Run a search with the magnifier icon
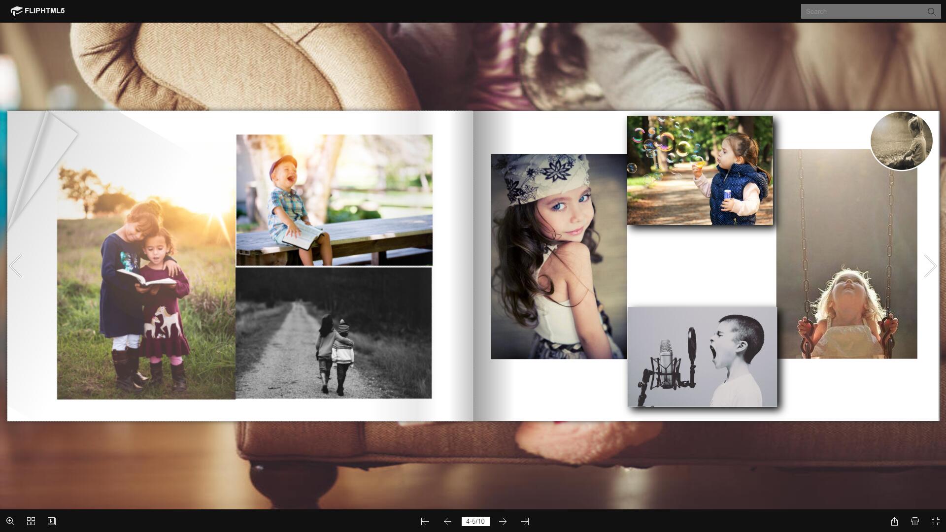The width and height of the screenshot is (946, 532). pos(932,11)
